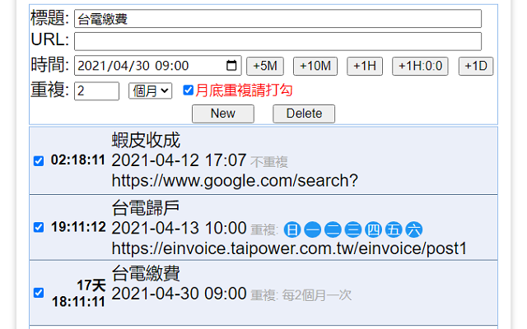Select the Tuesday 二 repeat circle
The width and height of the screenshot is (527, 329).
click(333, 230)
